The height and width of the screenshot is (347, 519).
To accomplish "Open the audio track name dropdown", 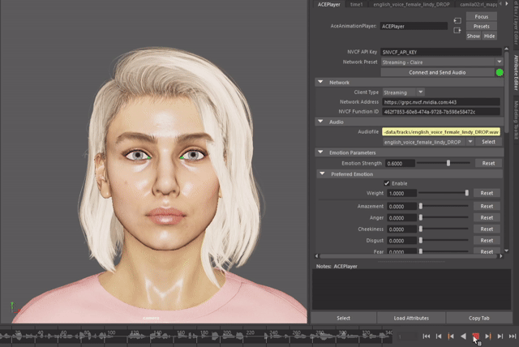I will [x=470, y=142].
